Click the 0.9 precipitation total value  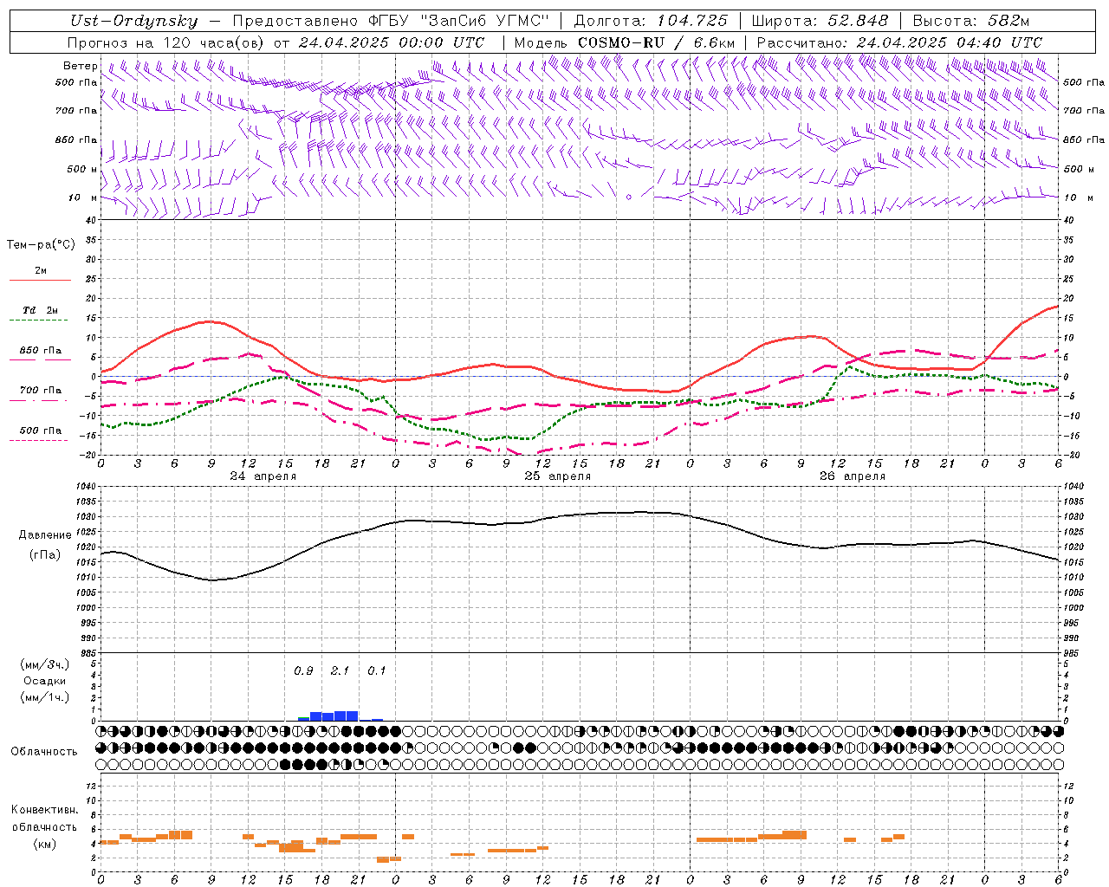coord(303,671)
